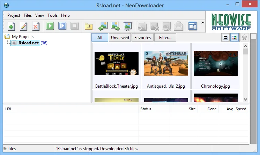The height and width of the screenshot is (155, 260).
Task: Click the Delete Project red X icon
Action: point(36,26)
